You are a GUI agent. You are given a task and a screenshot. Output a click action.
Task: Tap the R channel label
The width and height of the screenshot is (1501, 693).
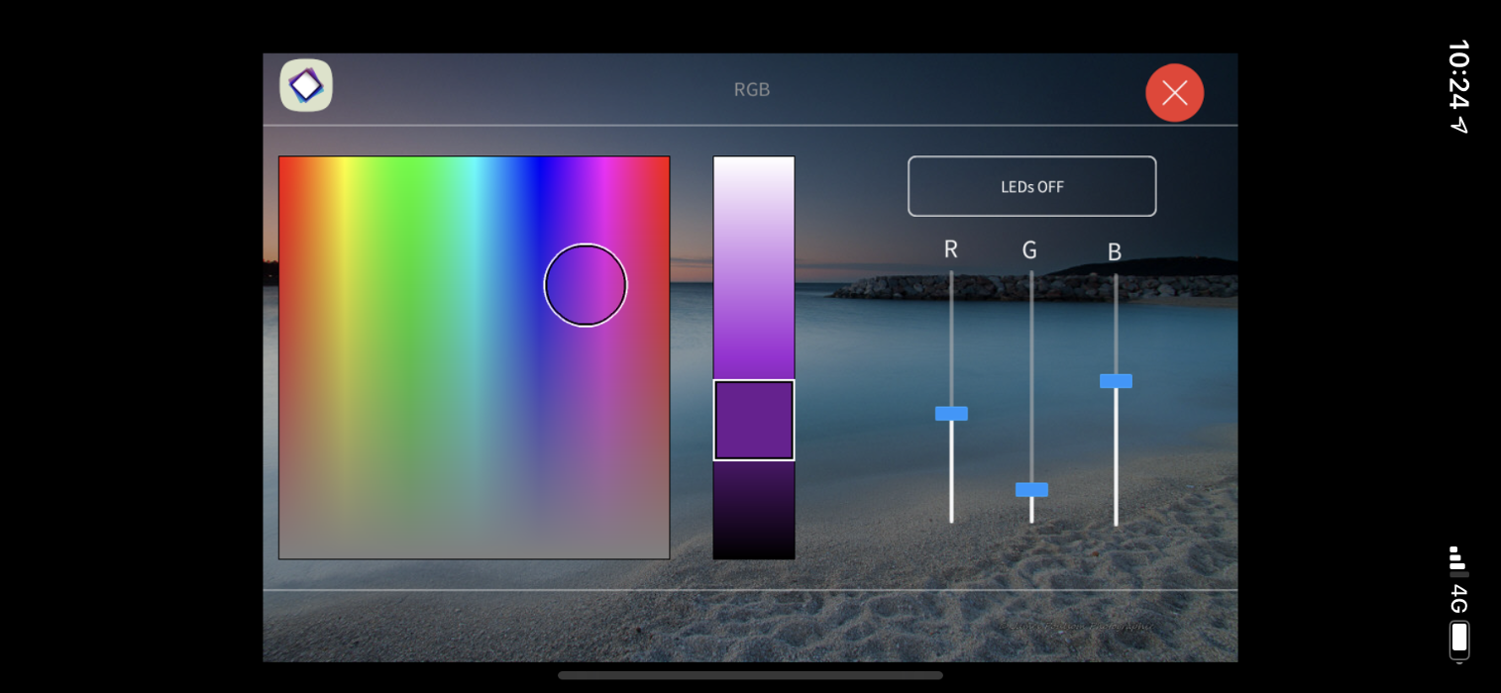[x=951, y=249]
